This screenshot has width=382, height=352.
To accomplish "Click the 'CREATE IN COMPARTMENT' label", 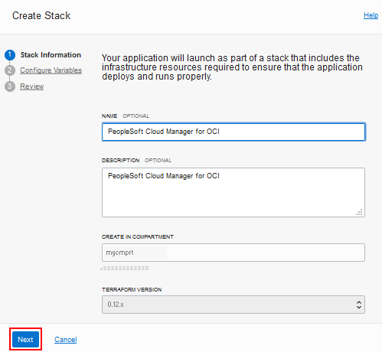I will pos(138,236).
